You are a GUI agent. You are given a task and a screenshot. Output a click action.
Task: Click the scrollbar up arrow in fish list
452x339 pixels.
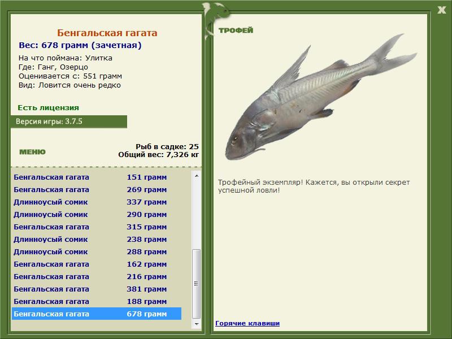pyautogui.click(x=197, y=176)
